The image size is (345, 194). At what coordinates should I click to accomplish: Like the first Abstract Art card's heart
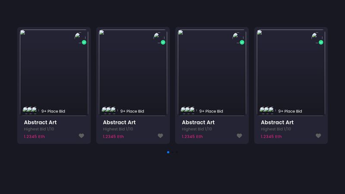[x=82, y=136]
